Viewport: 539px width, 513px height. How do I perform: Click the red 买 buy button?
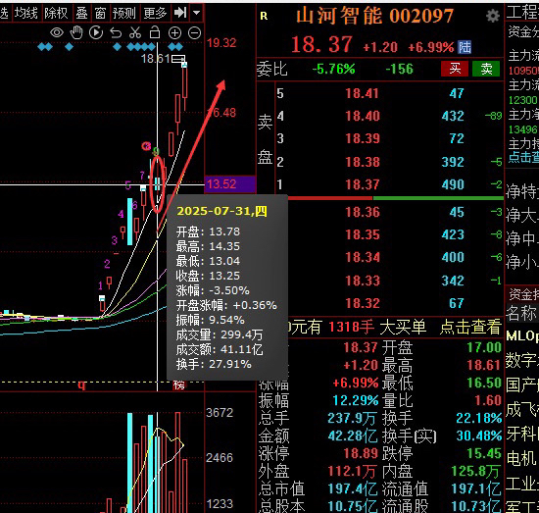455,69
